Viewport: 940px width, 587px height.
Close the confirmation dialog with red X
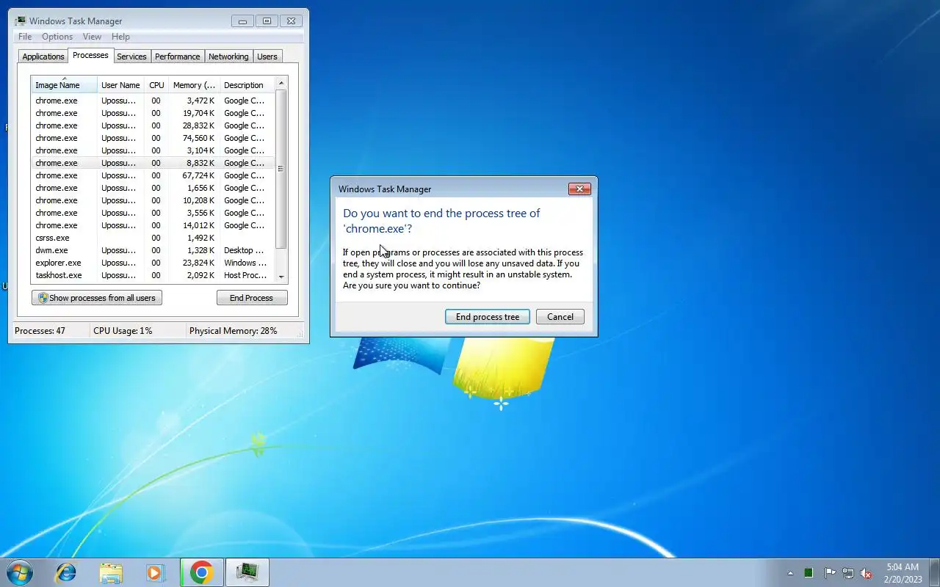tap(579, 189)
